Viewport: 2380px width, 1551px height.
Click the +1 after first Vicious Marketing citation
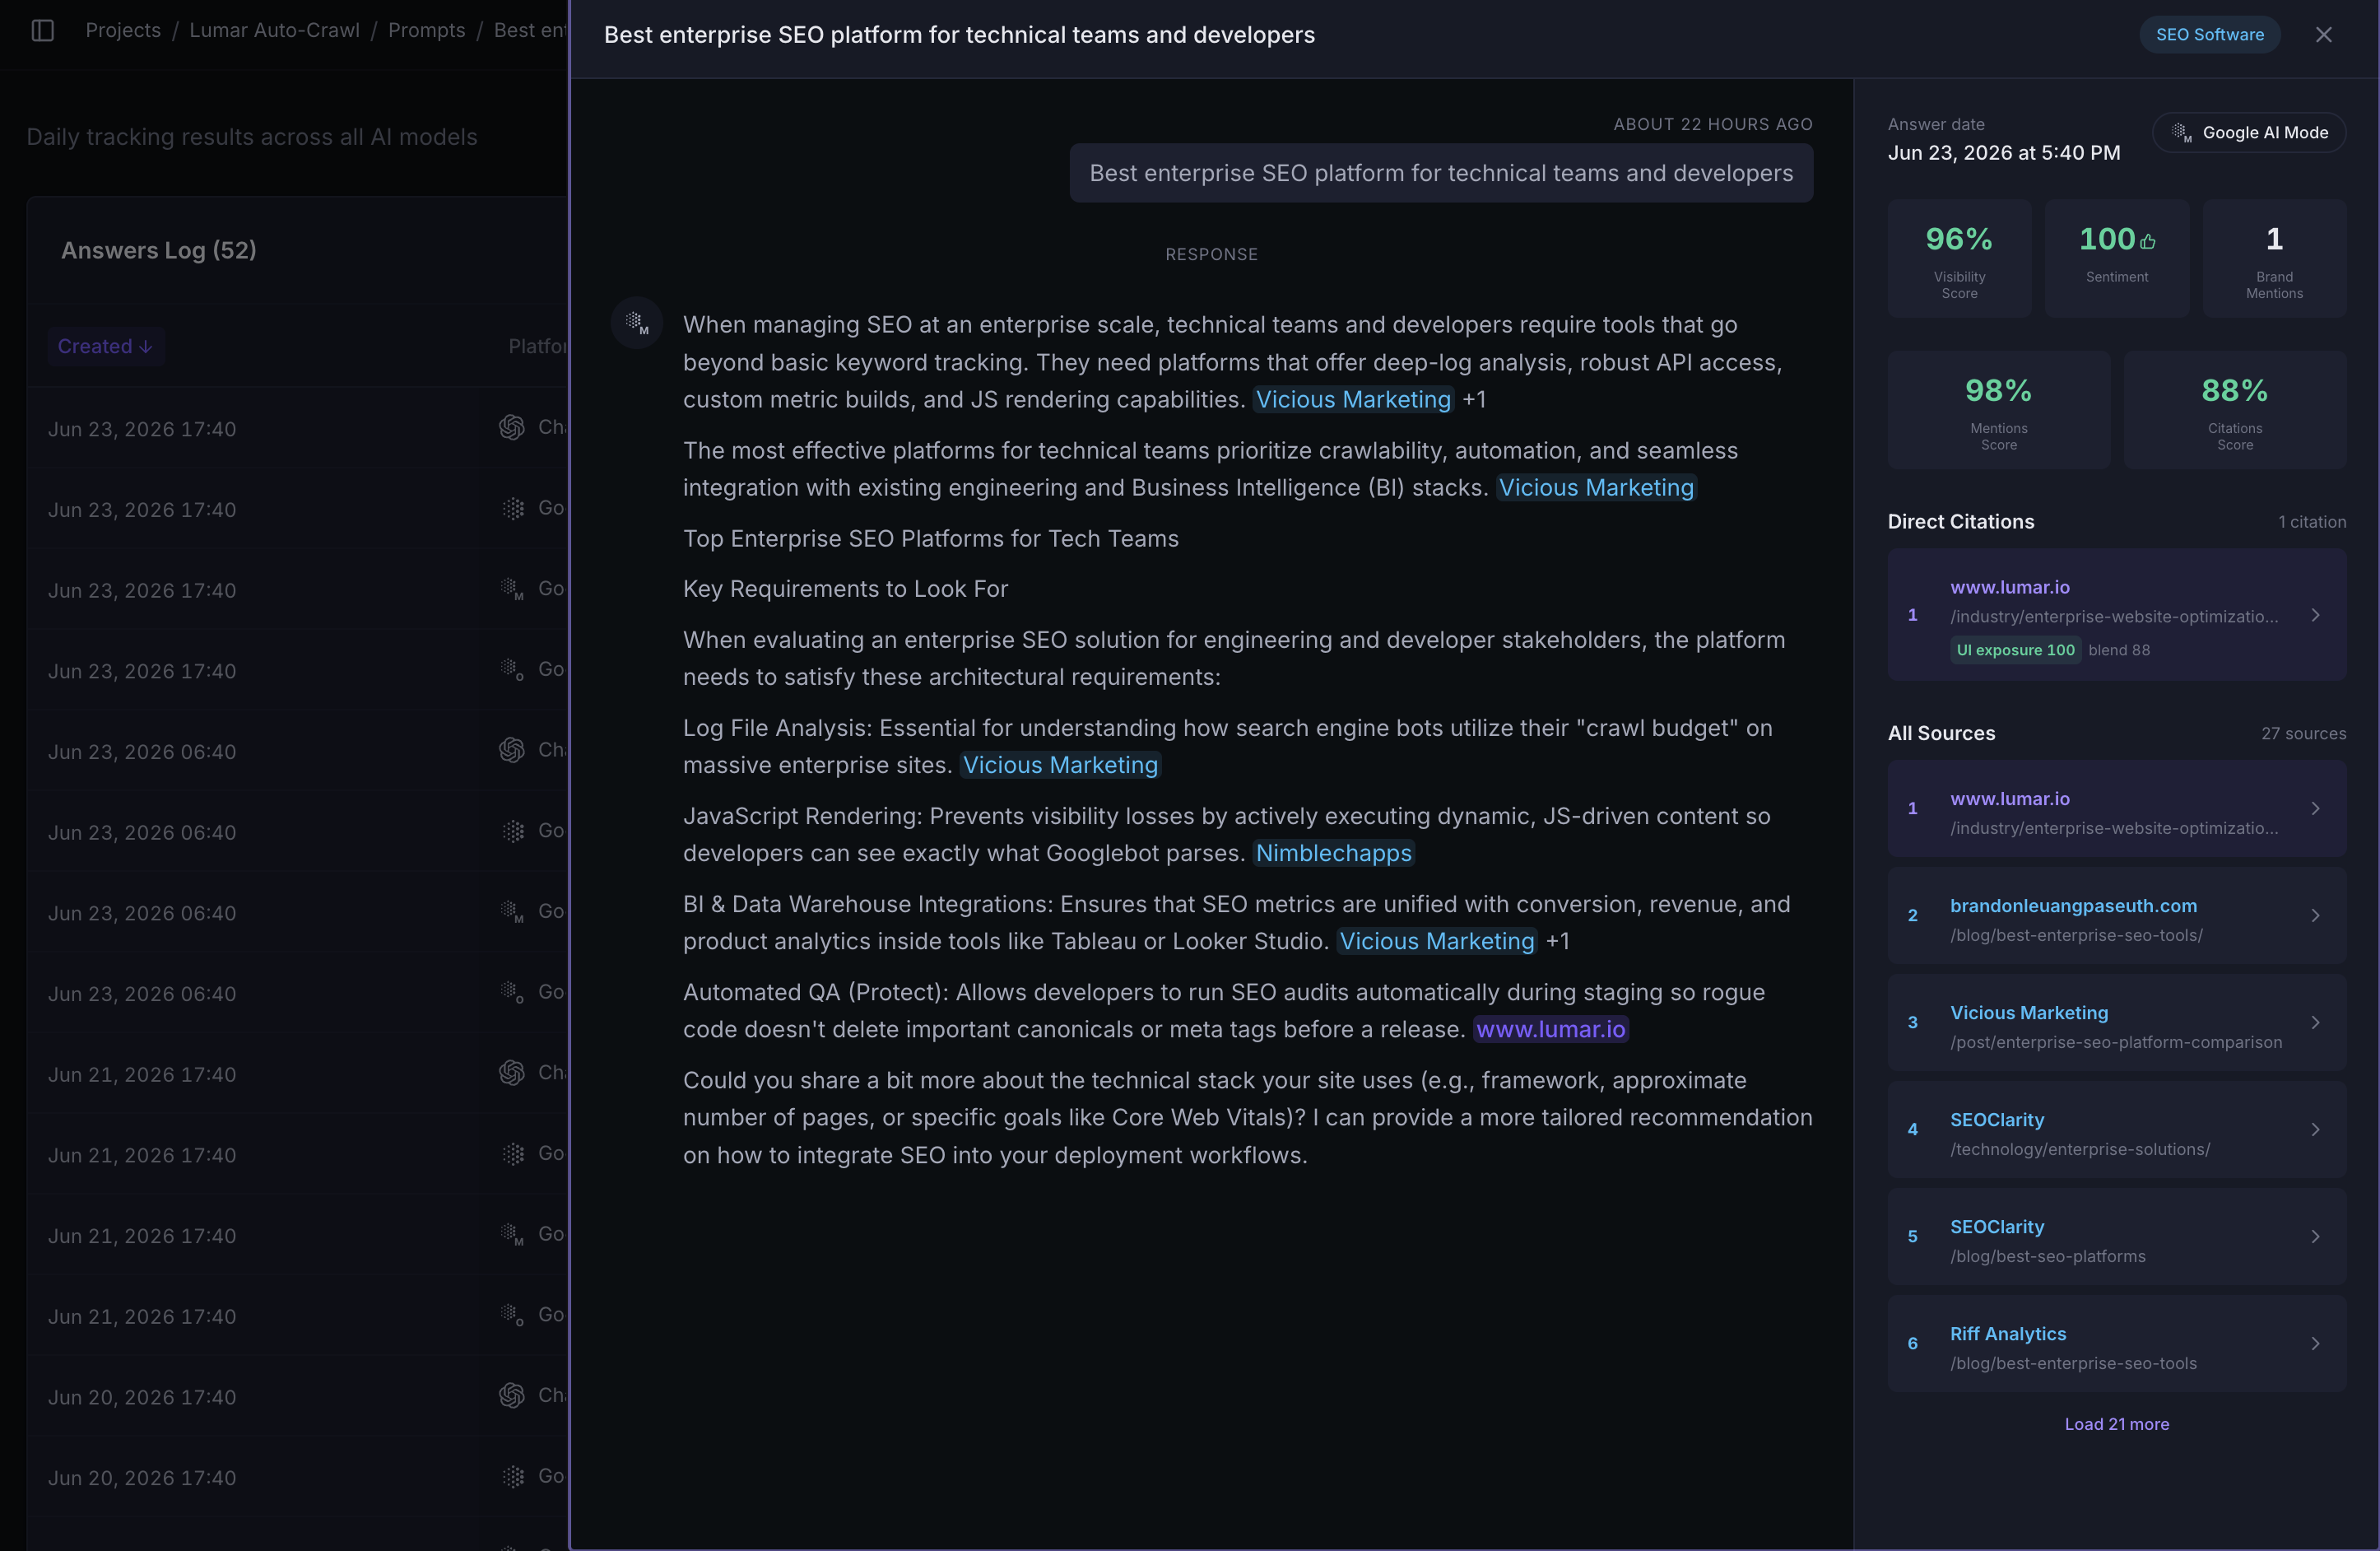click(1473, 400)
